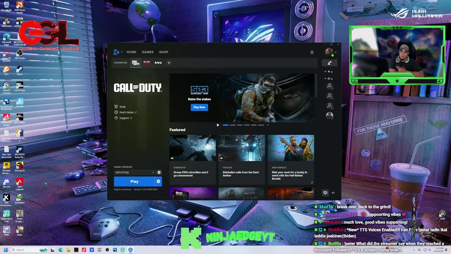Open the GAMES section
This screenshot has height=254, width=451.
(x=148, y=52)
